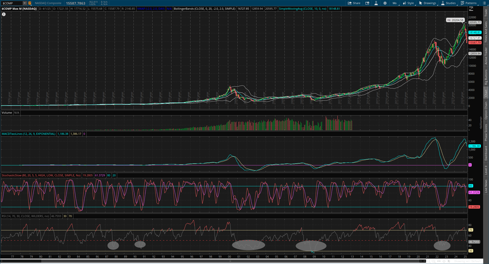Open the Drawings menu
Image resolution: width=489 pixels, height=264 pixels.
point(427,3)
